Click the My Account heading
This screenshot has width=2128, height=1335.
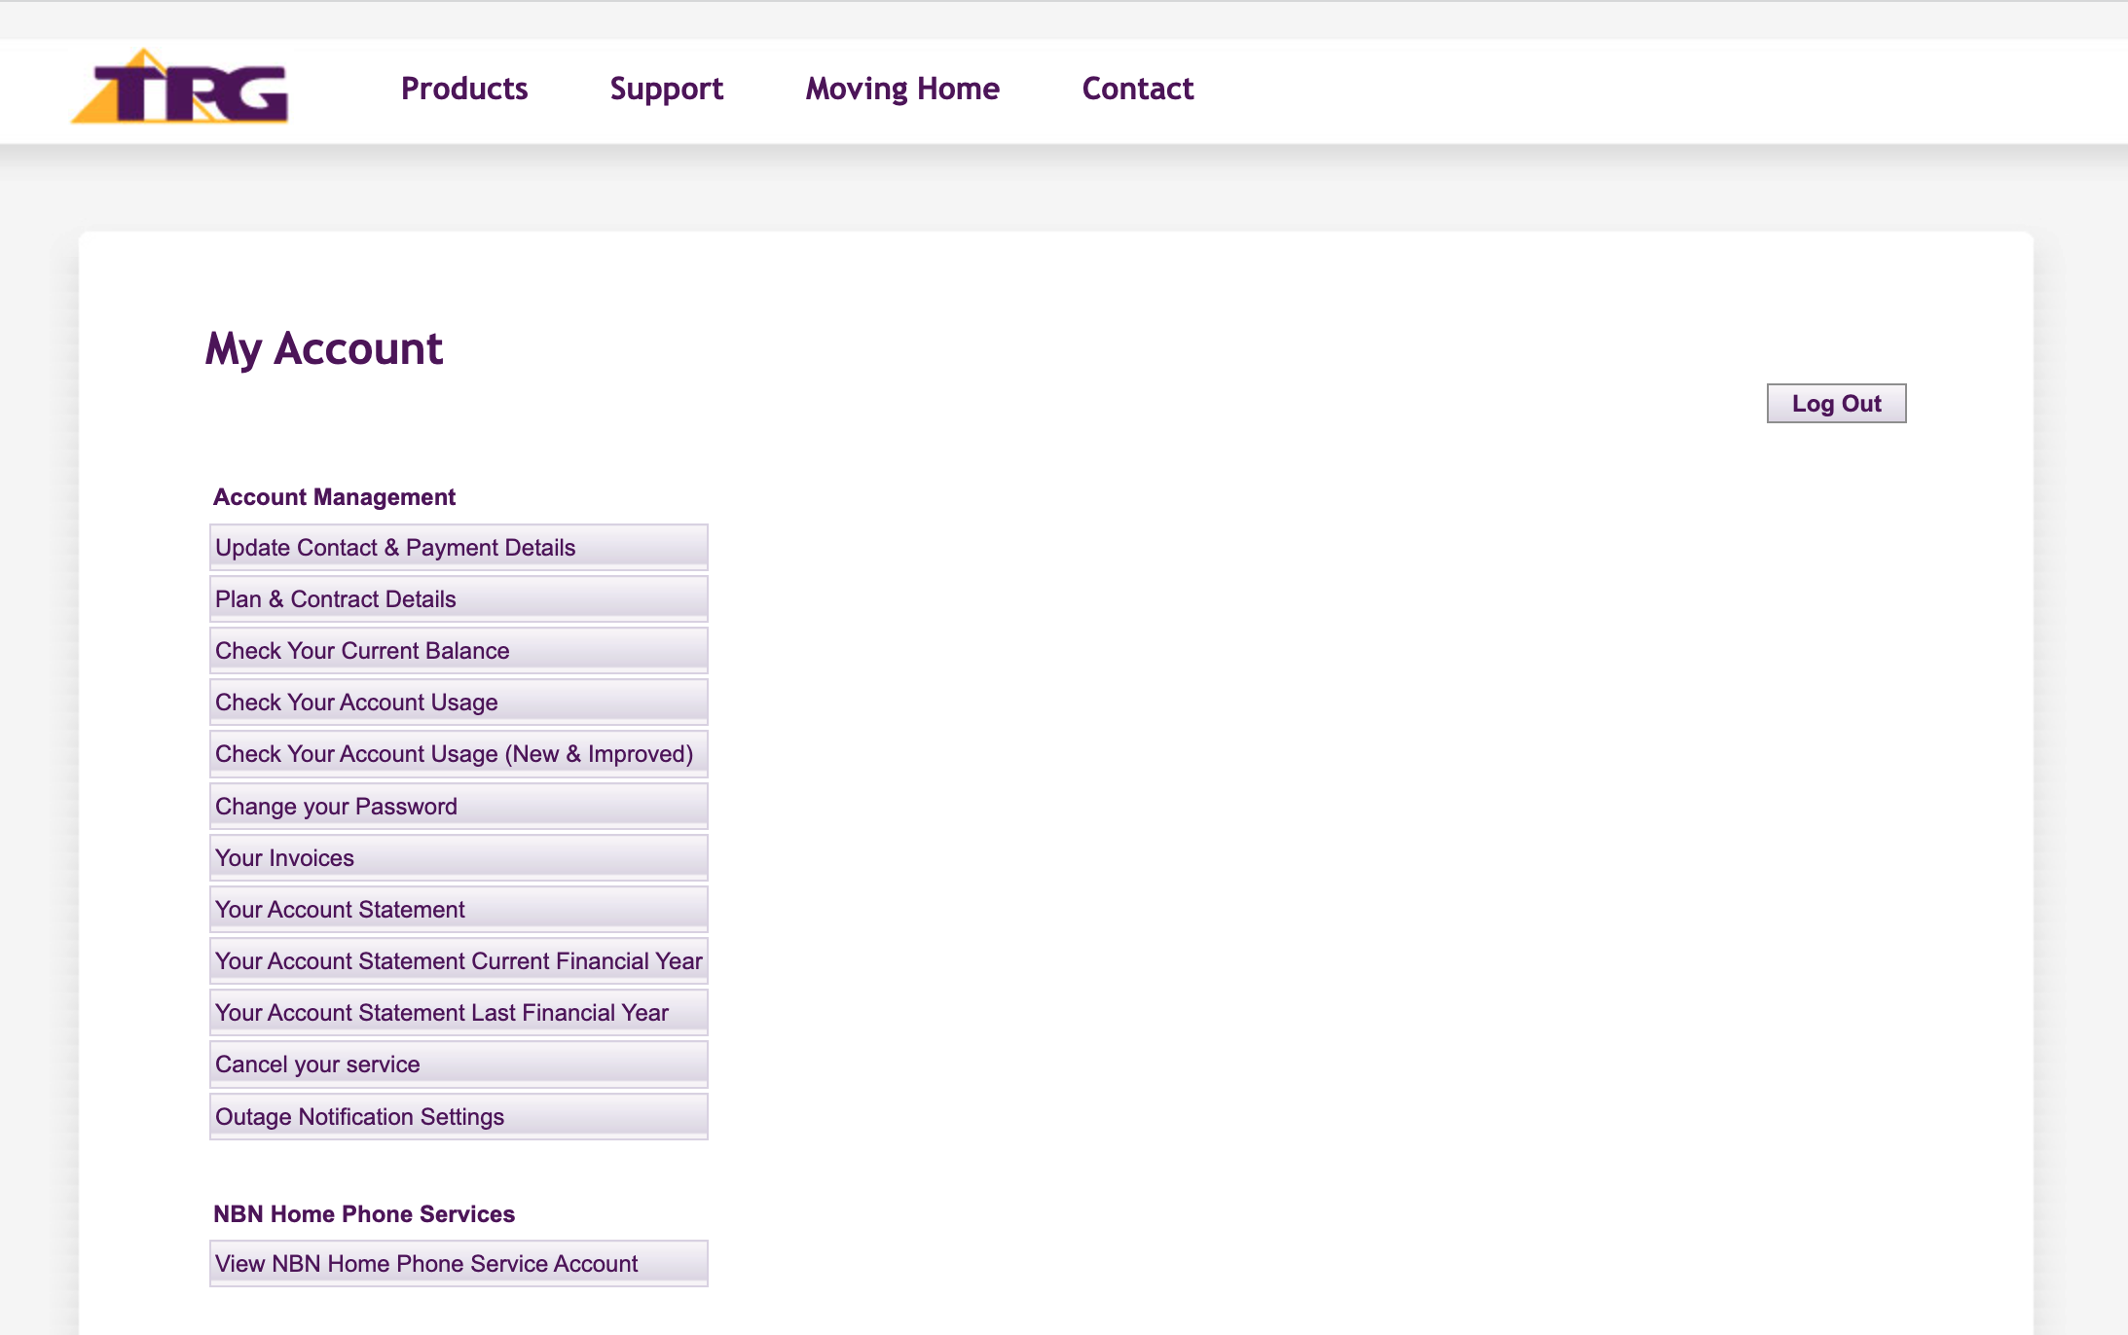pos(323,348)
